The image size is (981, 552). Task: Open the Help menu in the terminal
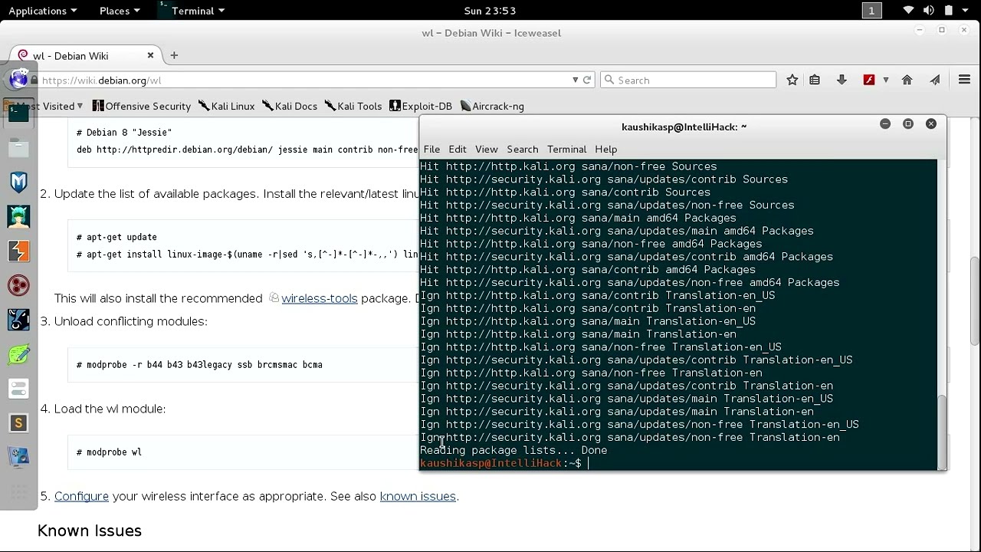tap(605, 149)
